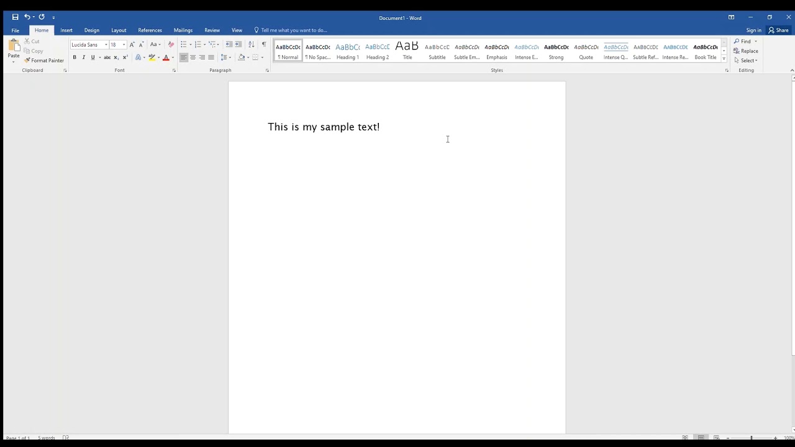
Task: Increase font size with Grow Font
Action: coord(132,45)
